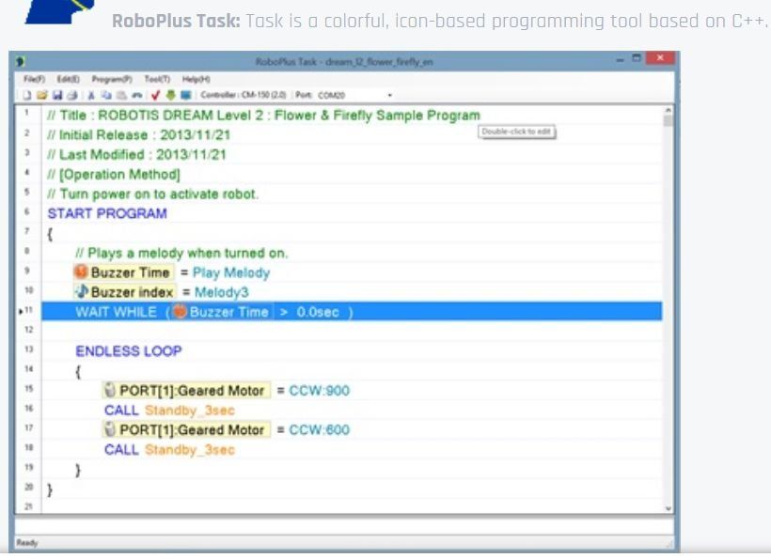This screenshot has width=771, height=558.
Task: Click PORT[1]:Geared Motor on line 15
Action: point(186,390)
